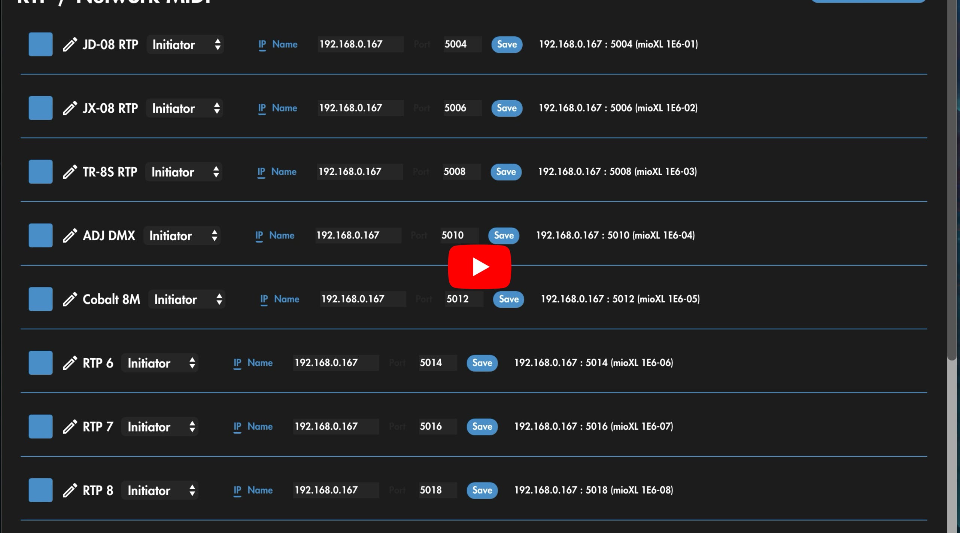The width and height of the screenshot is (960, 533).
Task: Click the text "192.168.0.167 : 5018 (mioXL 1E6-08)"
Action: pyautogui.click(x=593, y=490)
